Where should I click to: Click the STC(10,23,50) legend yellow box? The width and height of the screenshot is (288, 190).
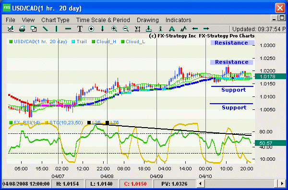(x=47, y=122)
